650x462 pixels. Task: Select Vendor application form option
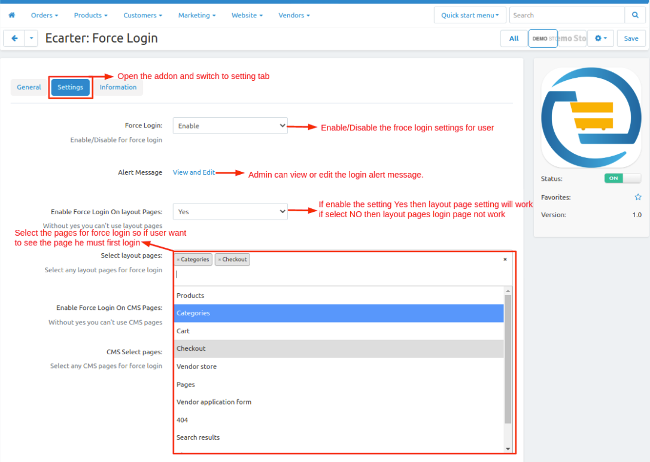pyautogui.click(x=339, y=402)
